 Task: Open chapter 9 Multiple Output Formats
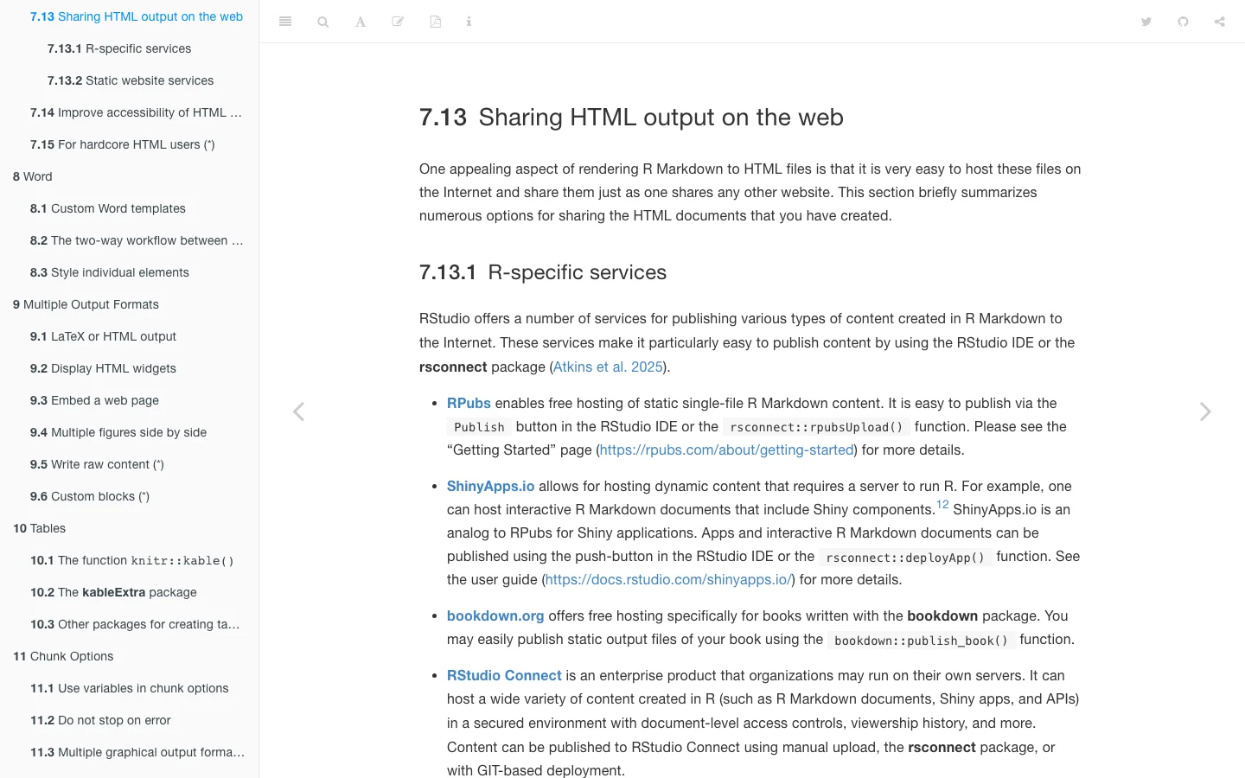point(86,304)
